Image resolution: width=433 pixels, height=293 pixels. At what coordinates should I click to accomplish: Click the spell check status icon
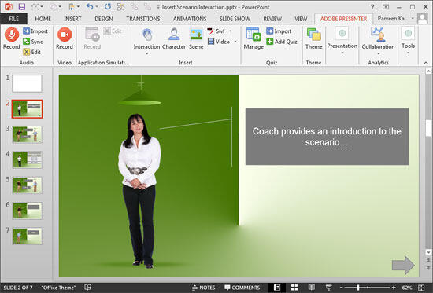click(88, 288)
